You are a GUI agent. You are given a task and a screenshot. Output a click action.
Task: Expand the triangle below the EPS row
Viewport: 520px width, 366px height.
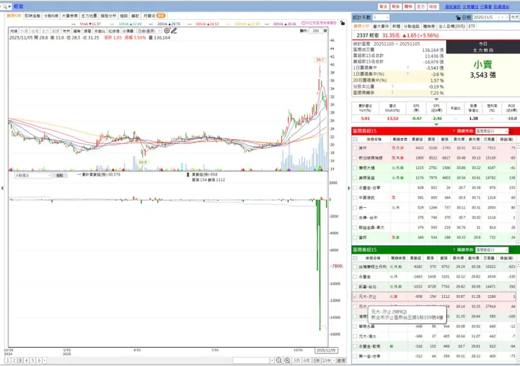point(436,124)
